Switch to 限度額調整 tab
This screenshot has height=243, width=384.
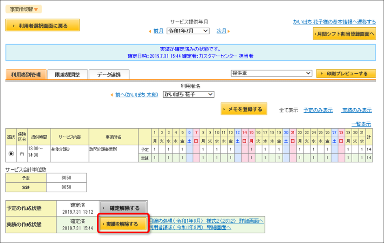67,74
